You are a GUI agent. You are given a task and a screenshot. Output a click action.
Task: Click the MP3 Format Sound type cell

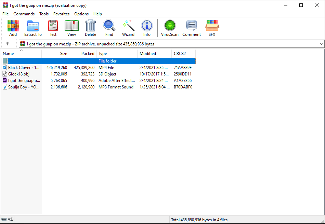click(x=116, y=87)
